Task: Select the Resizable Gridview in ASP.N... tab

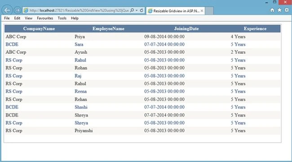Action: tap(176, 11)
